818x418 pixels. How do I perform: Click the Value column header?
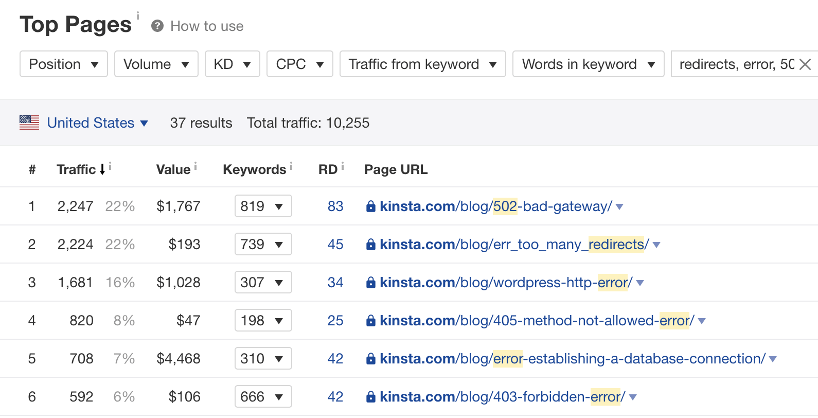(173, 169)
